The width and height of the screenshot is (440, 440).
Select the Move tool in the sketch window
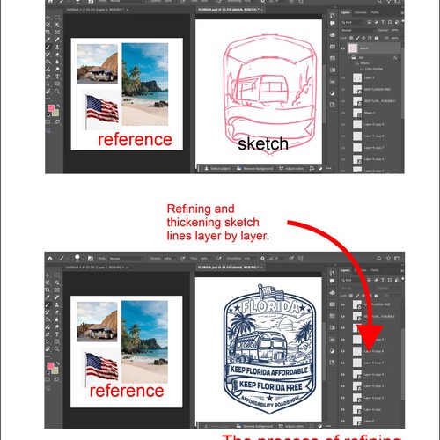coord(48,18)
